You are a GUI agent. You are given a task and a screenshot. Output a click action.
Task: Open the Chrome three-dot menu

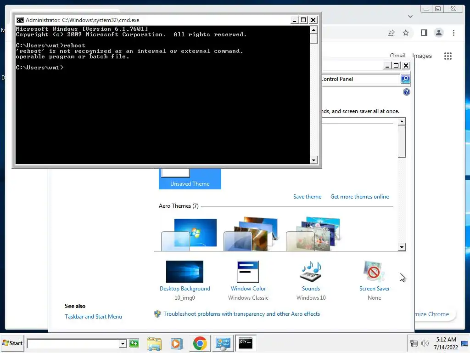(x=453, y=33)
